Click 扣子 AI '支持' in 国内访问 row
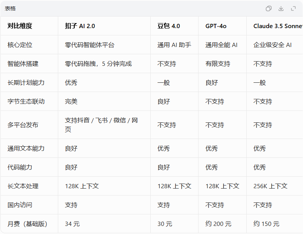The width and height of the screenshot is (303, 234). (71, 205)
